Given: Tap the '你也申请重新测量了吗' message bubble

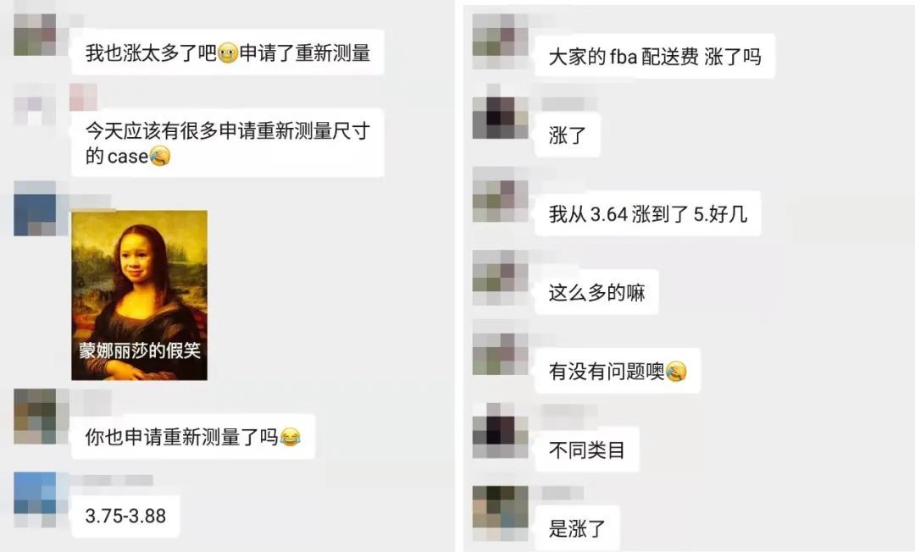Looking at the screenshot, I should coord(192,437).
